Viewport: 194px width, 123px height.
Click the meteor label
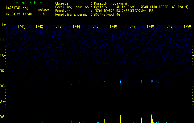(x=44, y=10)
